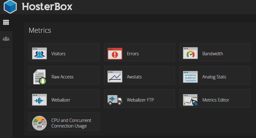Screen dimensions: 256x138
Task: Open the Webalizer waveform icon
Action: (x=39, y=100)
